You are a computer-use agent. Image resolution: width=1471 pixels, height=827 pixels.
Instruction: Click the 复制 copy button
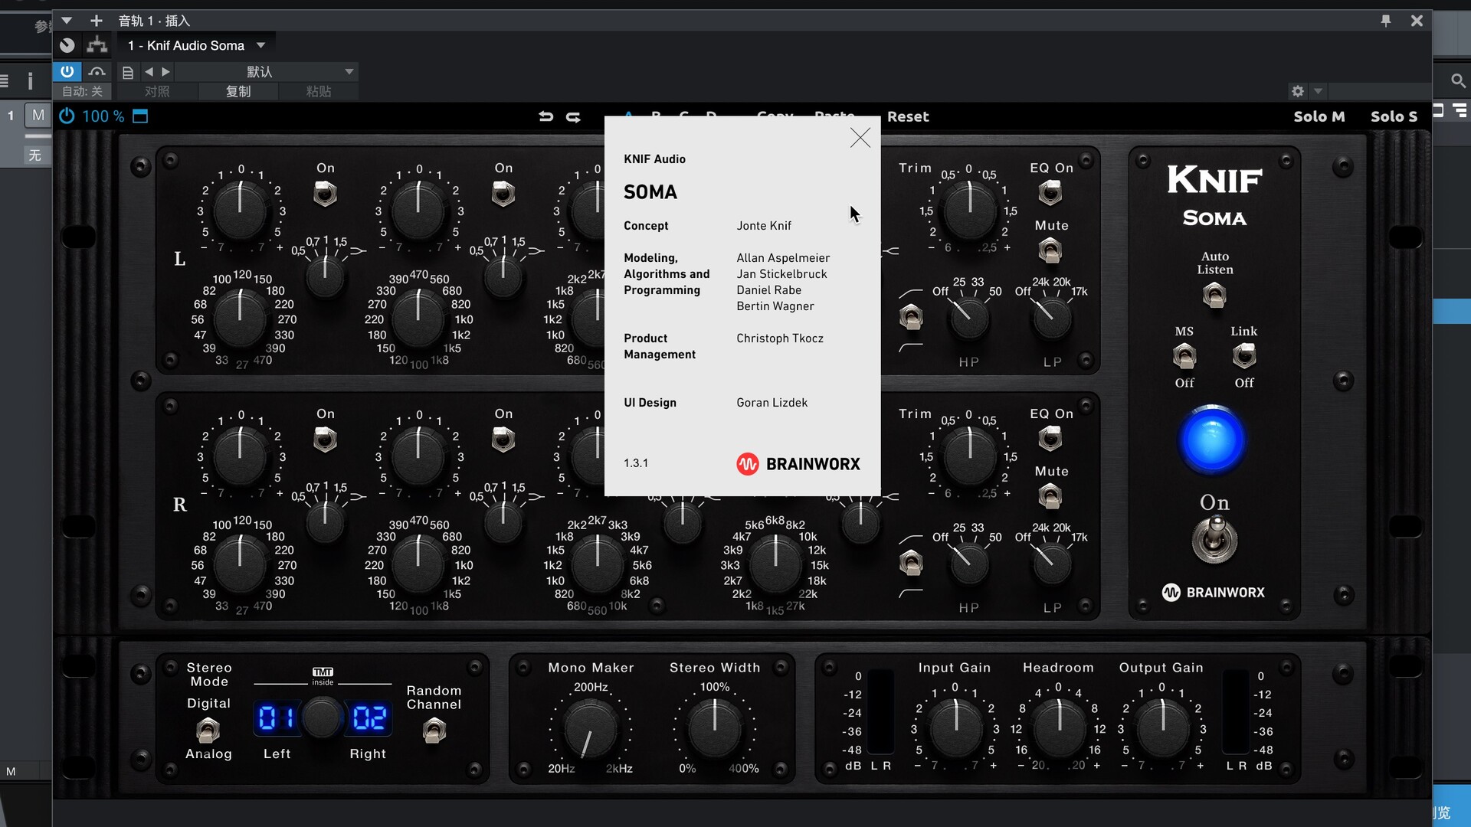pos(238,91)
